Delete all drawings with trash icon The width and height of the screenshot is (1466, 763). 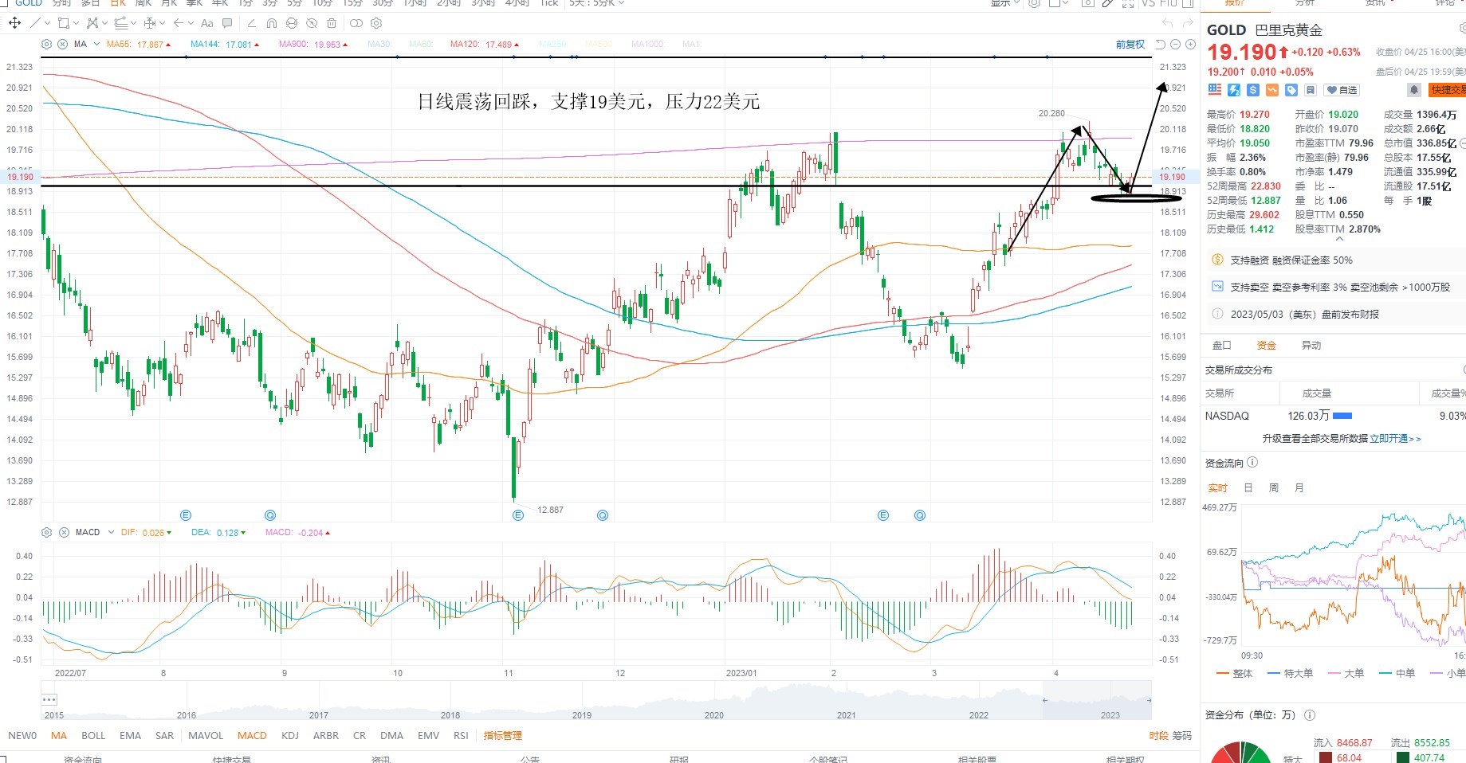[x=332, y=23]
